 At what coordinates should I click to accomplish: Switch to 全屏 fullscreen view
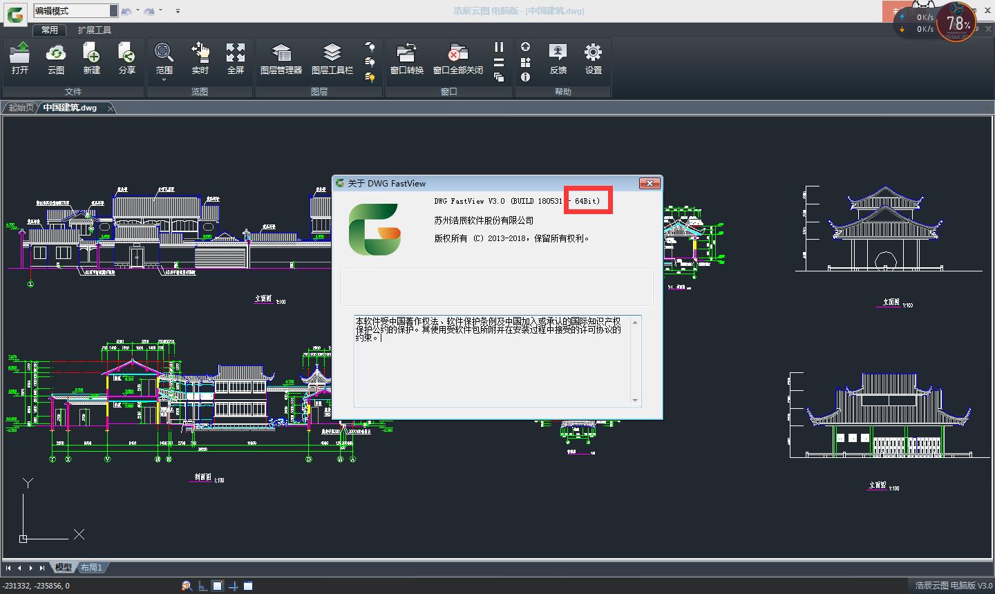[x=236, y=59]
